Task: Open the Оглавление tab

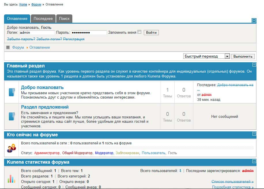Action: coord(17,19)
